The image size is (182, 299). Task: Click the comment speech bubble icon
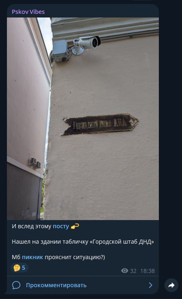(x=16, y=285)
